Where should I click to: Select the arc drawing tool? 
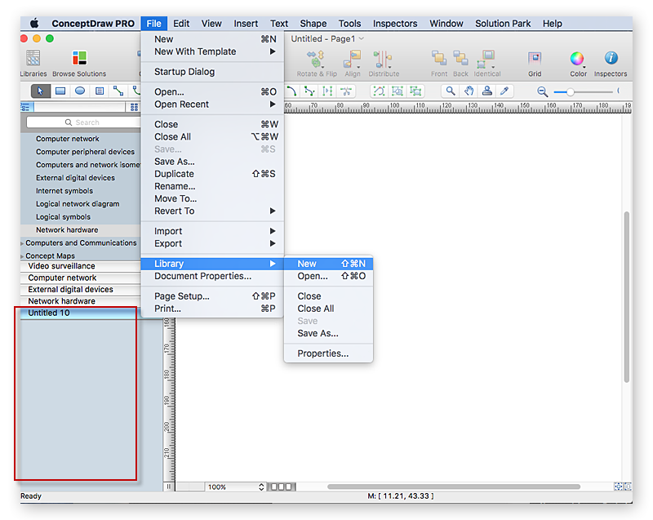(x=291, y=91)
